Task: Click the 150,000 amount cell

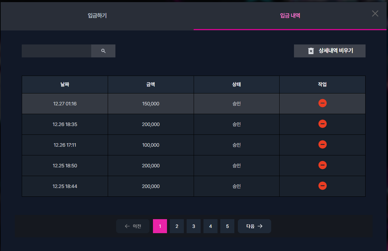Action: (x=151, y=104)
